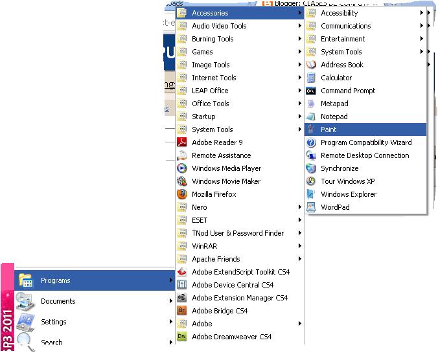
Task: Expand the Audio Video Tools submenu arrow
Action: click(x=299, y=26)
